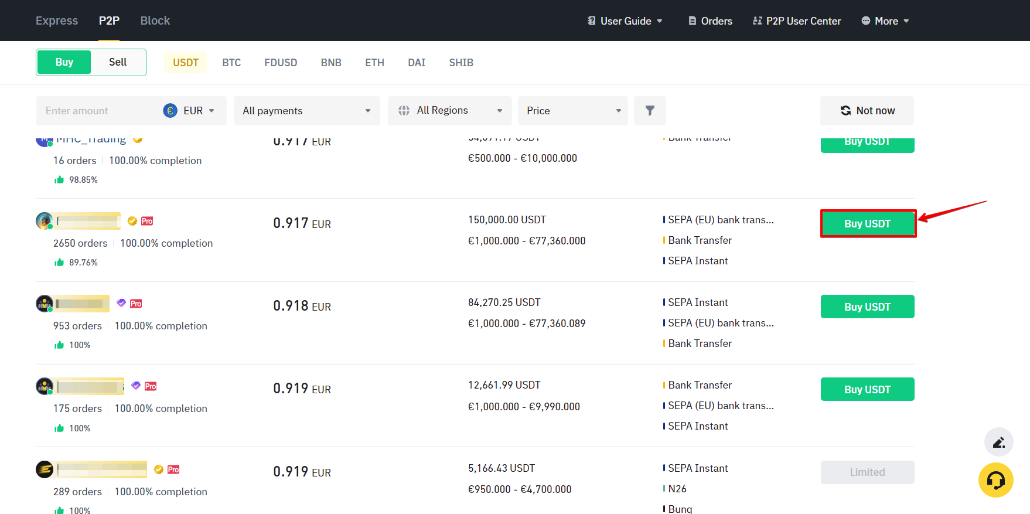Click the User Guide book icon
Viewport: 1030px width, 514px height.
click(x=591, y=21)
